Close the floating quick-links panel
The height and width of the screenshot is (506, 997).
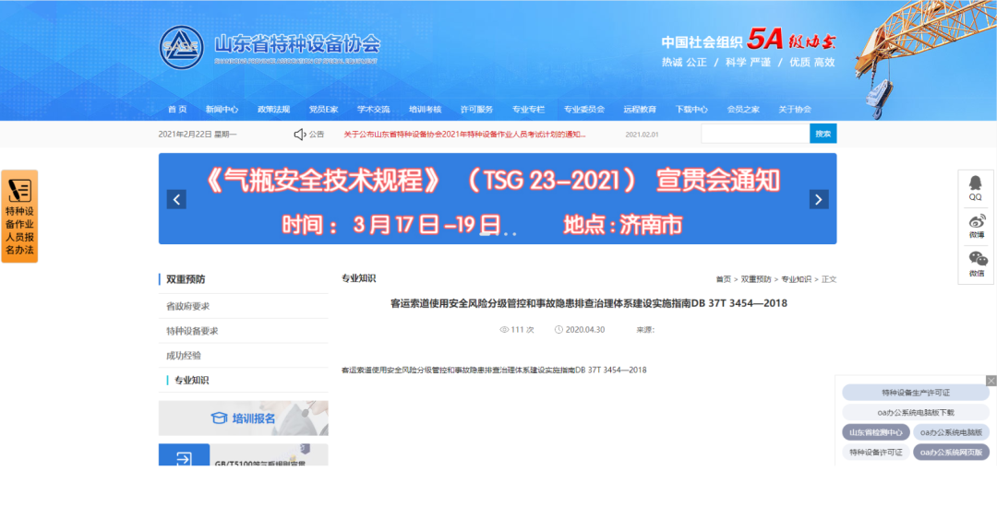click(x=991, y=381)
